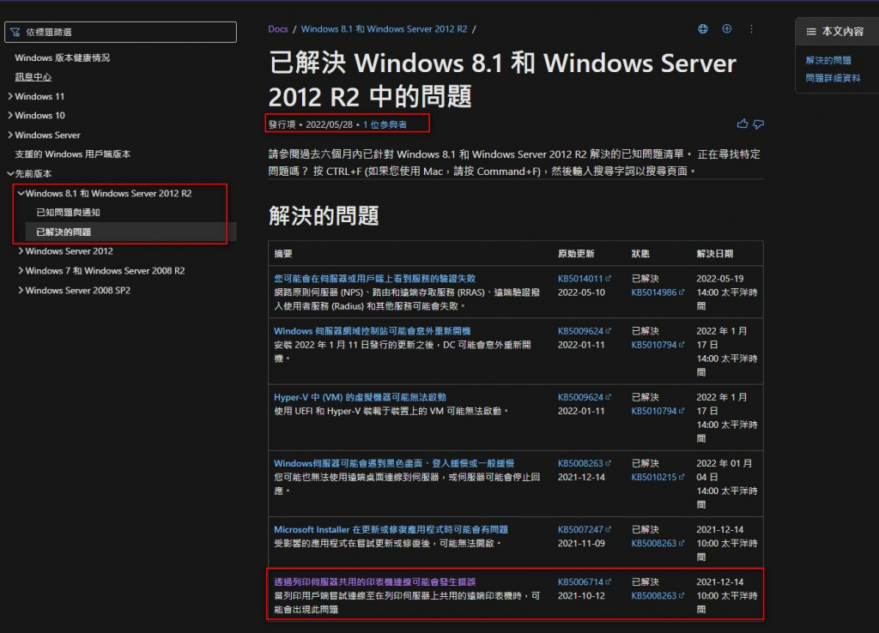The height and width of the screenshot is (633, 879).
Task: Open 訊息中心 in sidebar
Action: pyautogui.click(x=33, y=76)
